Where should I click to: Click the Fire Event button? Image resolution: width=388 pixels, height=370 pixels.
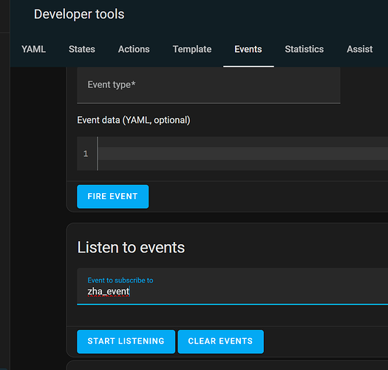113,197
